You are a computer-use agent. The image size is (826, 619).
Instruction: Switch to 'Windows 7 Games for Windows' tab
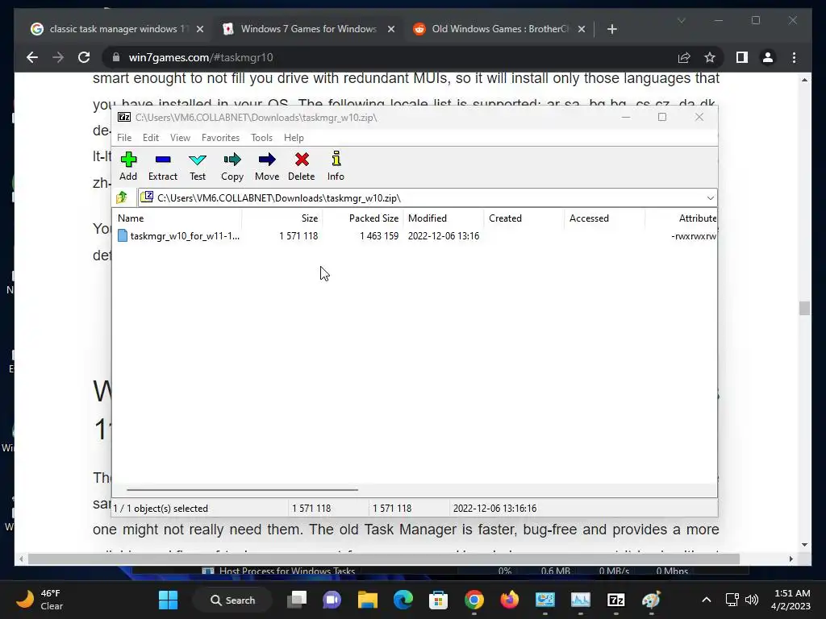tap(308, 29)
